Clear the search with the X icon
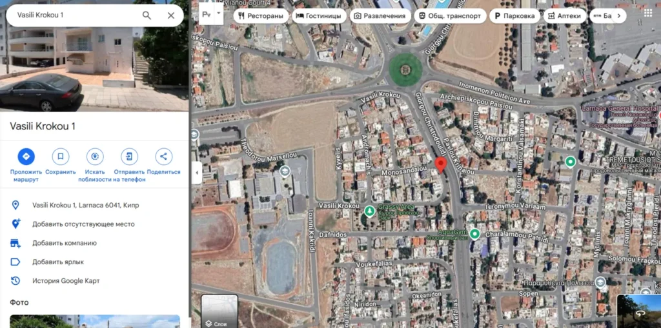This screenshot has height=328, width=661. pos(170,15)
